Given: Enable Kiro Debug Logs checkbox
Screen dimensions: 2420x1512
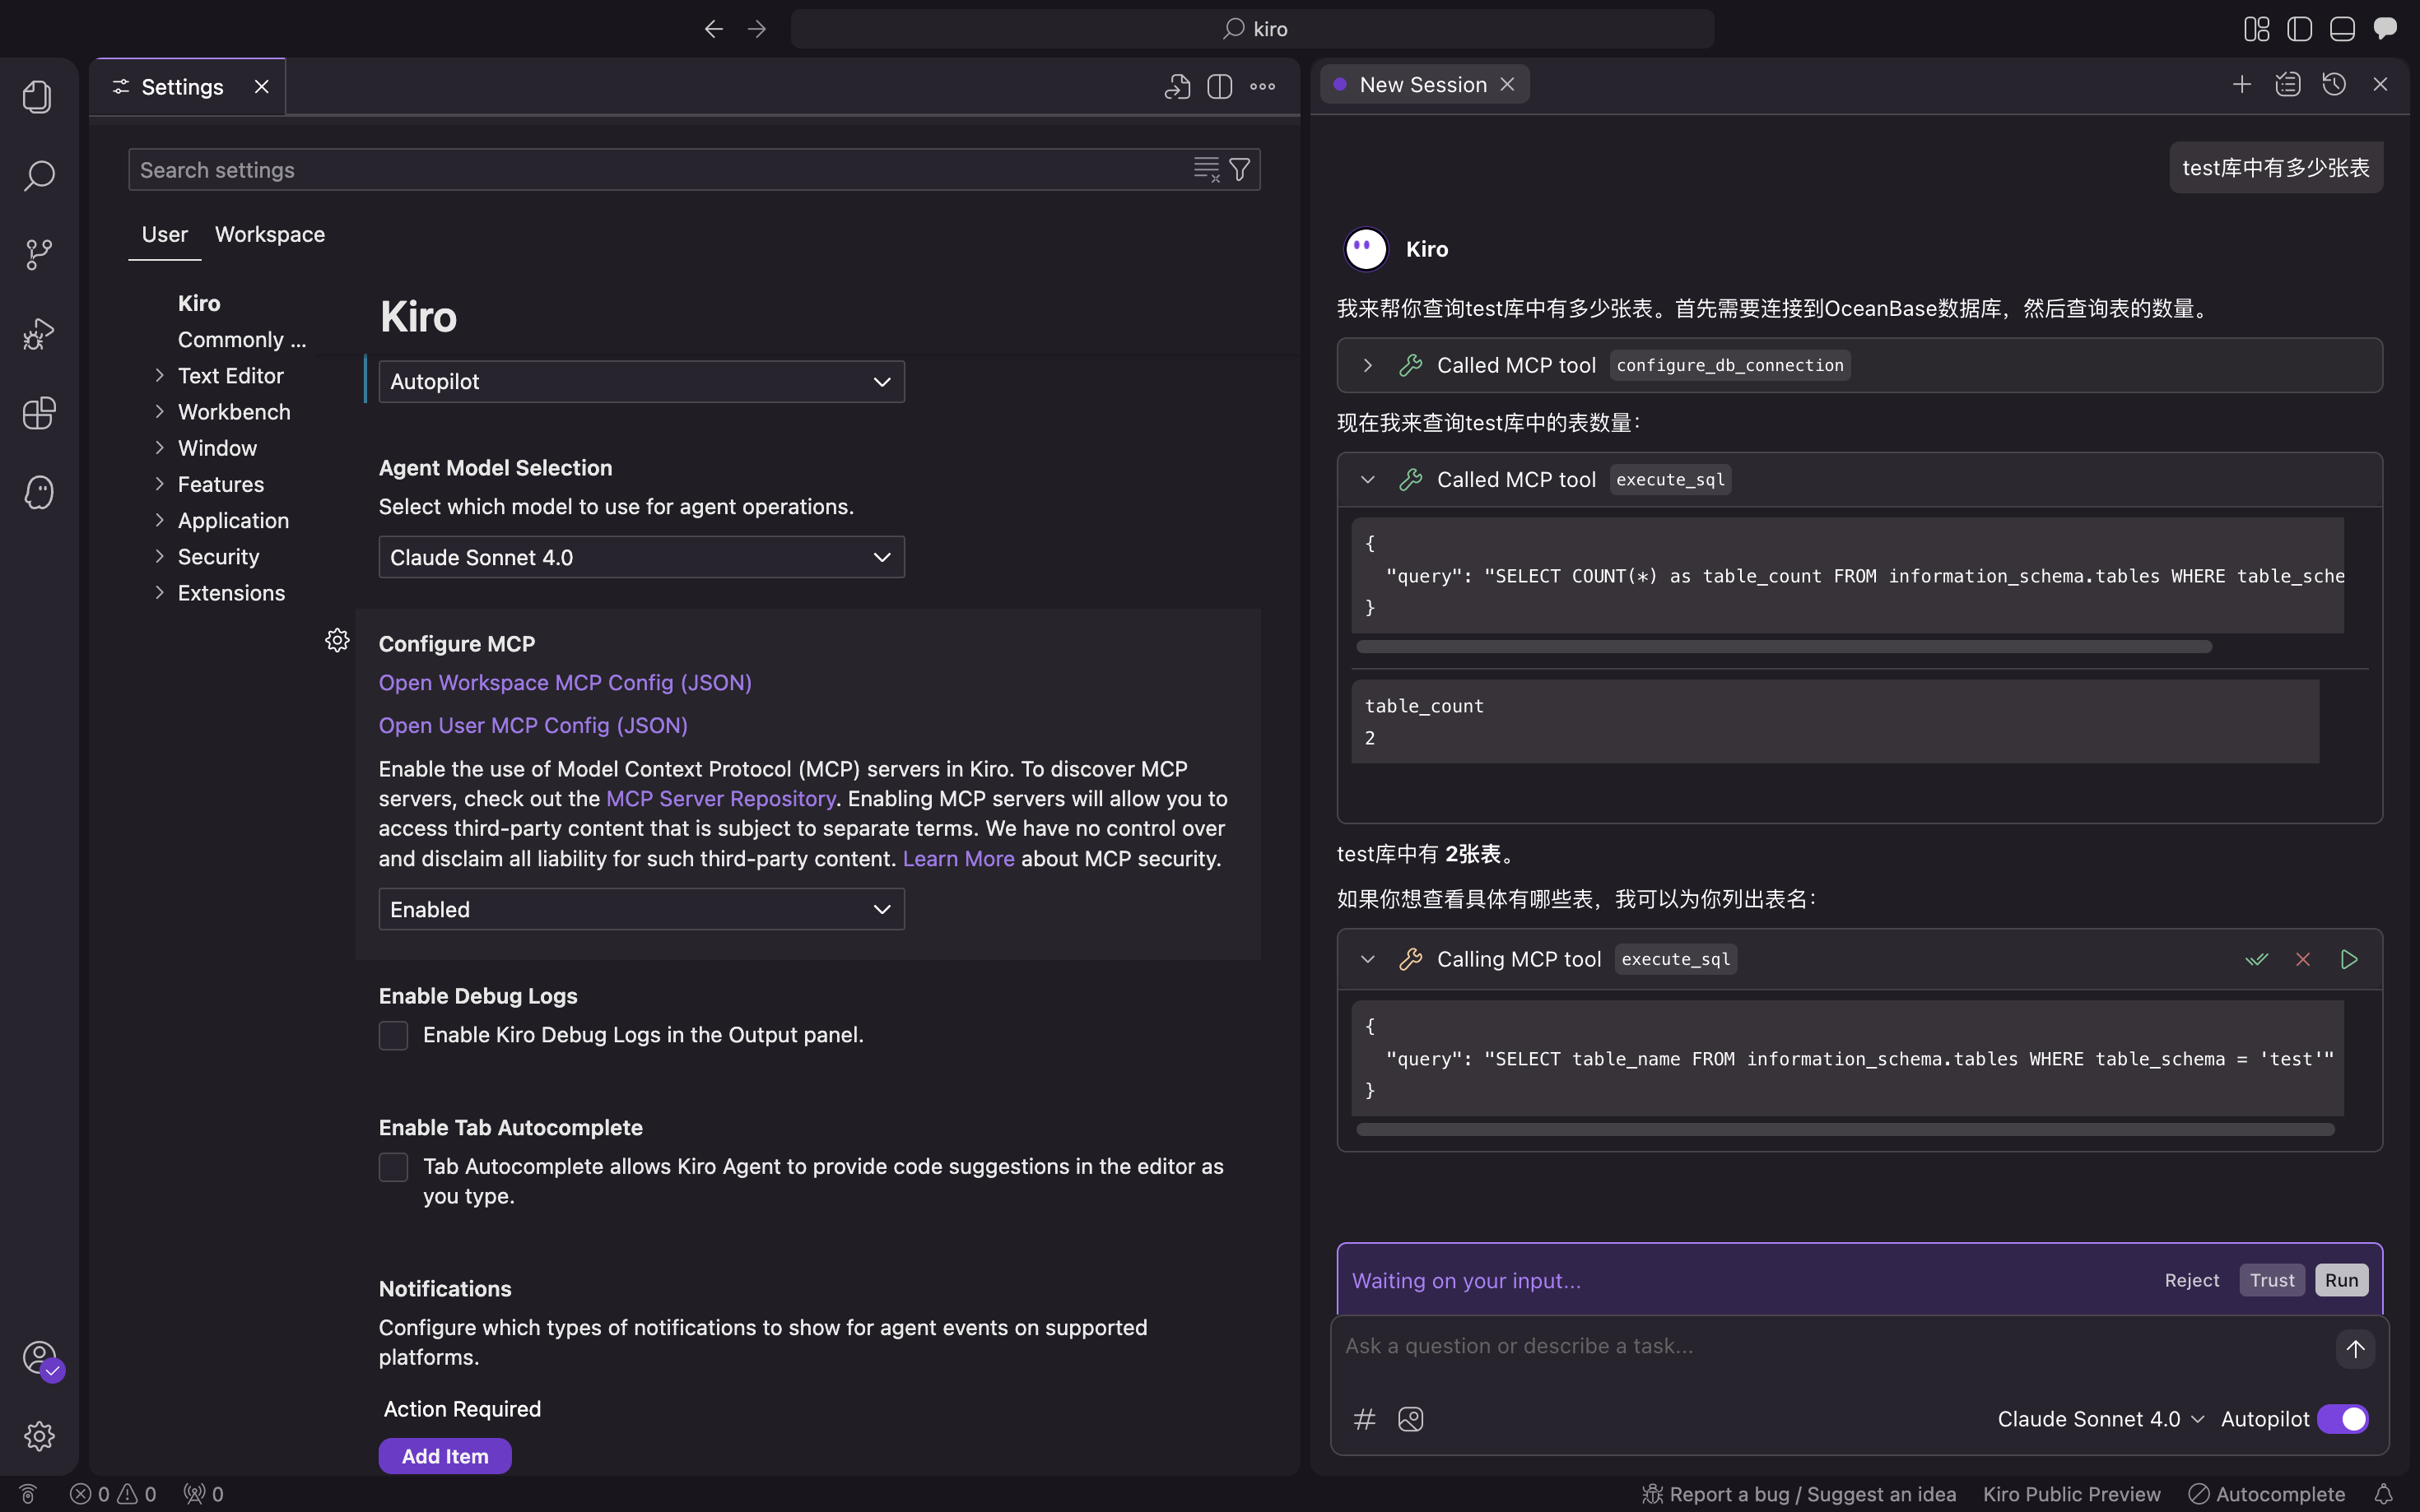Looking at the screenshot, I should pos(393,1035).
